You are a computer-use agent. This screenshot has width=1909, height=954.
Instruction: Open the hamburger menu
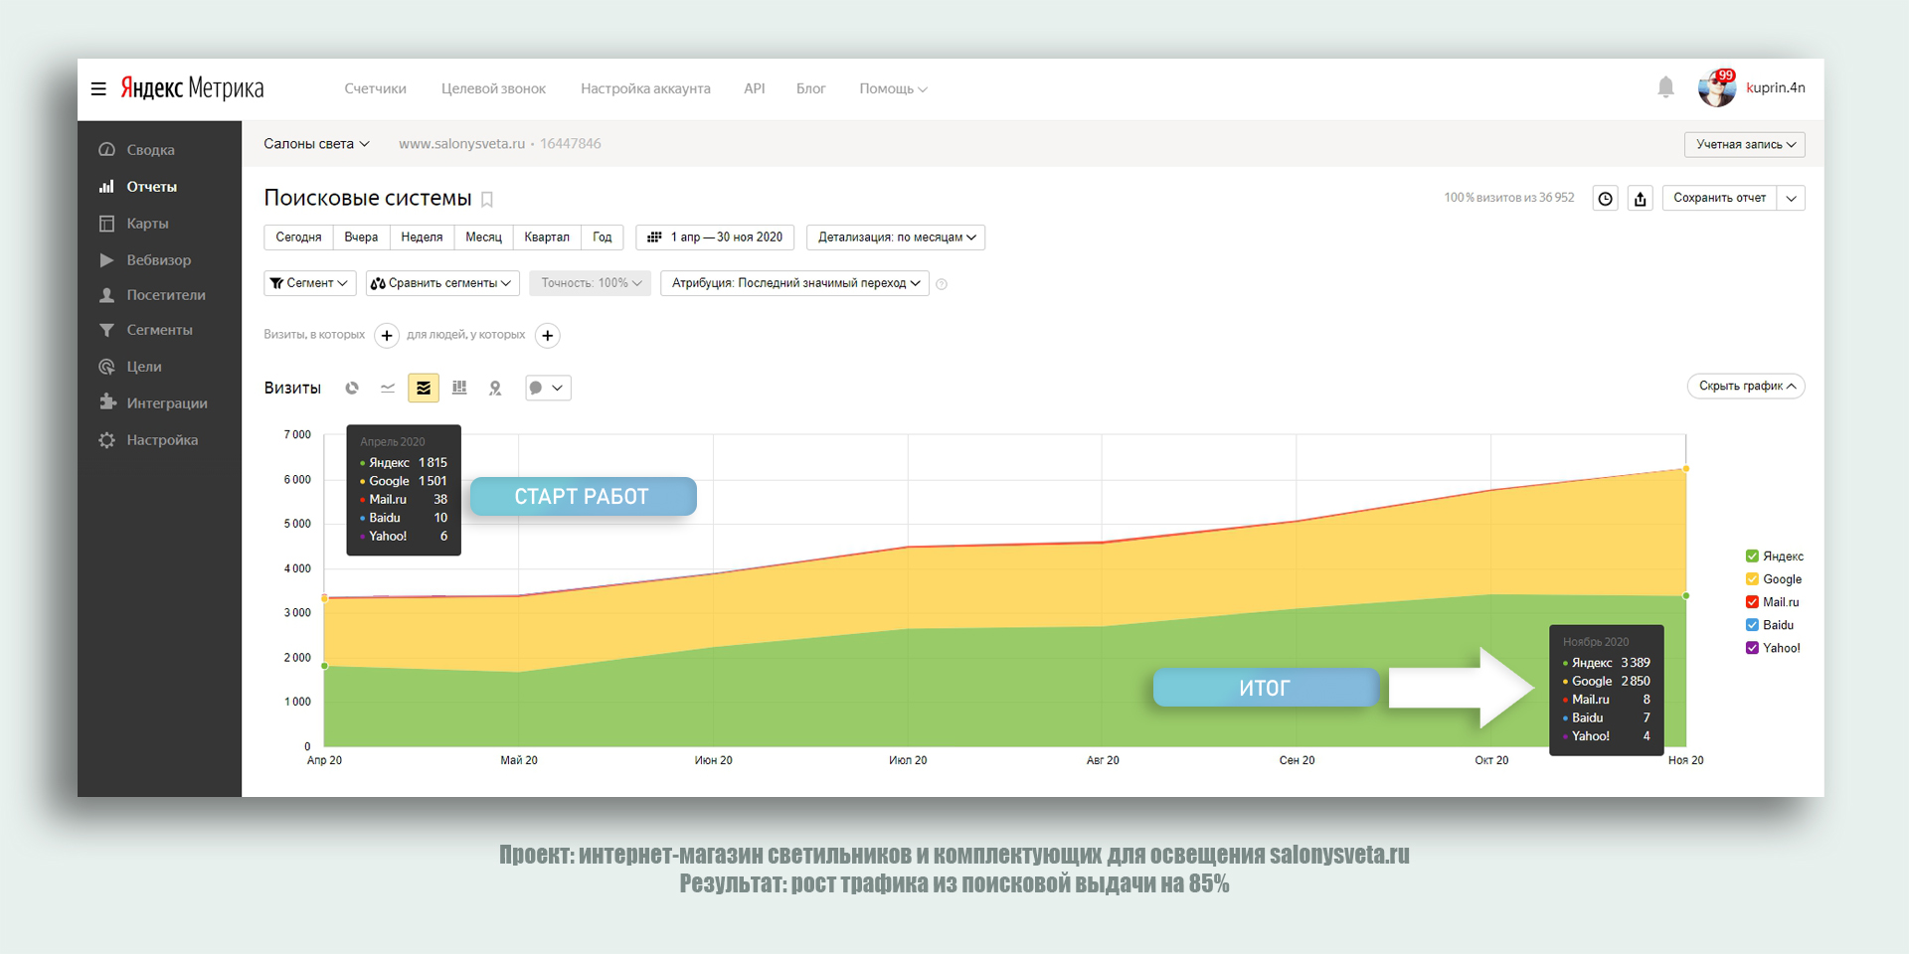coord(98,88)
